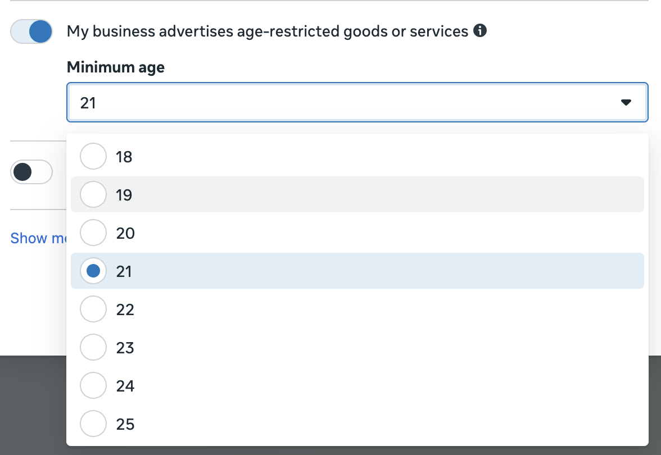Enable the dark toggle below the dropdown
The width and height of the screenshot is (661, 455).
click(31, 172)
